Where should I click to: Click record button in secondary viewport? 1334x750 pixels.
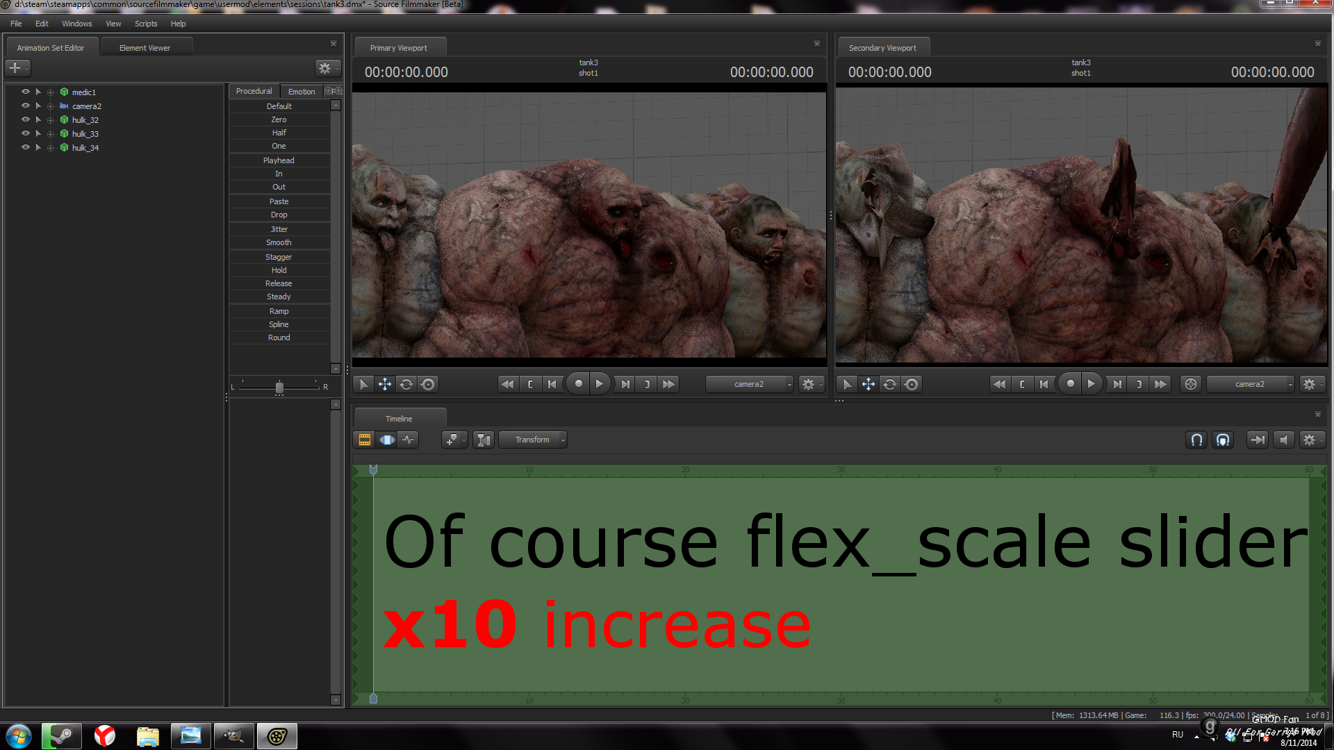click(1070, 383)
